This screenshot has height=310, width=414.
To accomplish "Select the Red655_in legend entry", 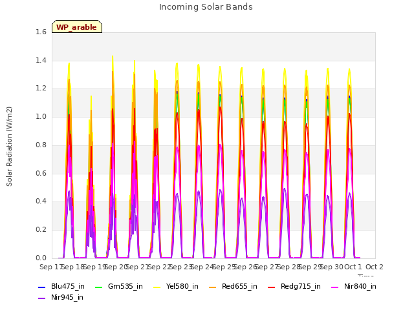I will 233,287.
